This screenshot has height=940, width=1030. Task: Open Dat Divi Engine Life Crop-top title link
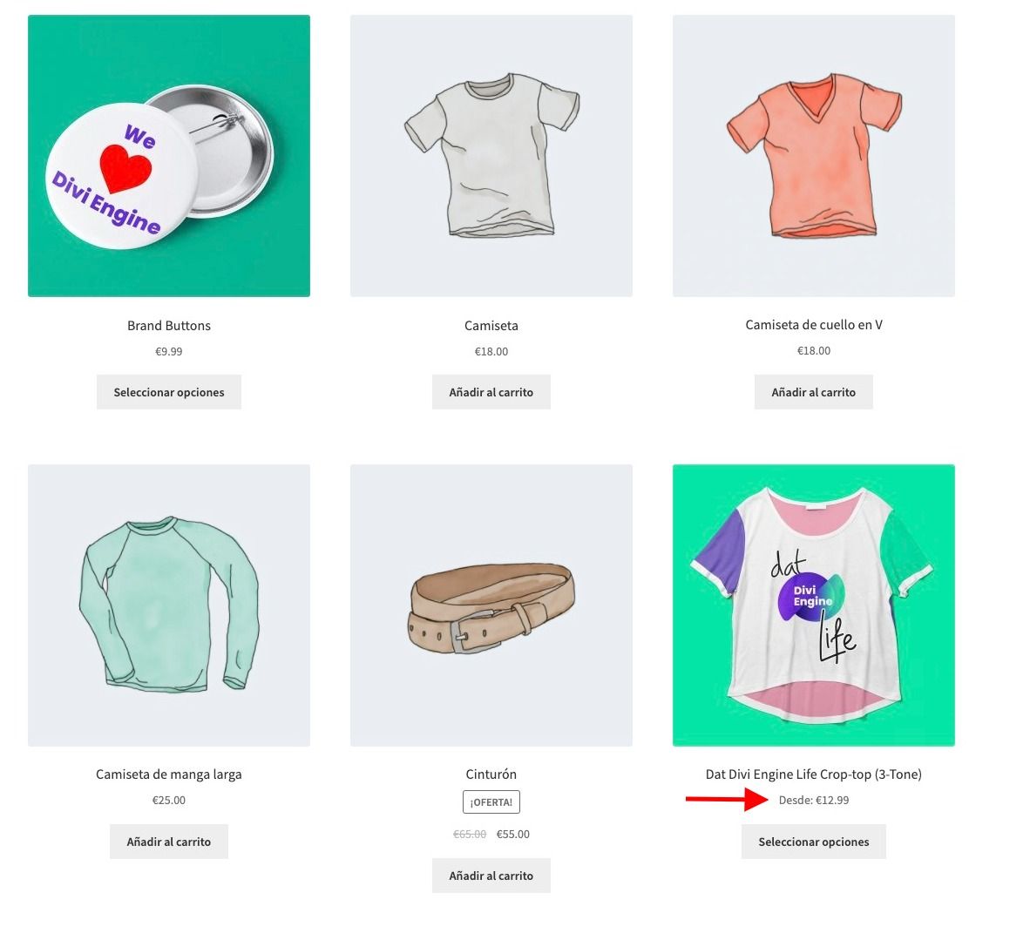(814, 774)
